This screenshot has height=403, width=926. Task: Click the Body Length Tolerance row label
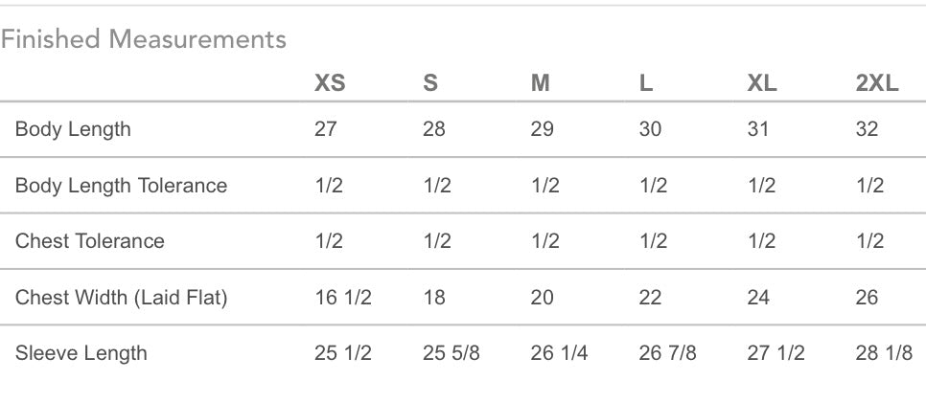(121, 186)
